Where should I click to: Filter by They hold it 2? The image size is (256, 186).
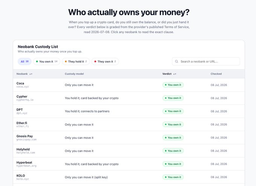click(x=76, y=61)
